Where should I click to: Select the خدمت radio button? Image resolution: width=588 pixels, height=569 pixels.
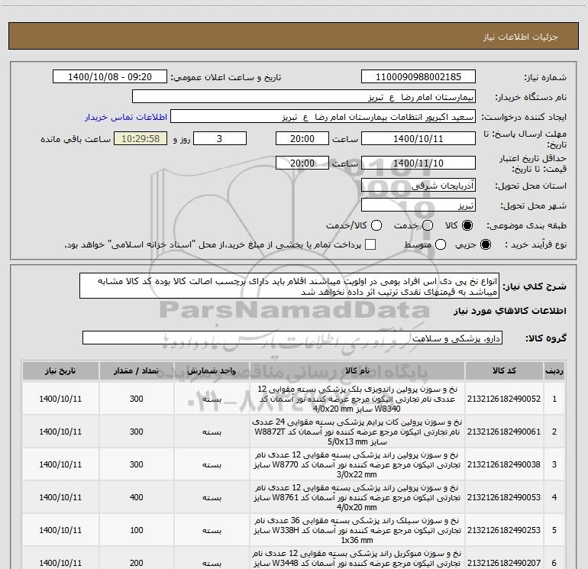click(x=428, y=225)
